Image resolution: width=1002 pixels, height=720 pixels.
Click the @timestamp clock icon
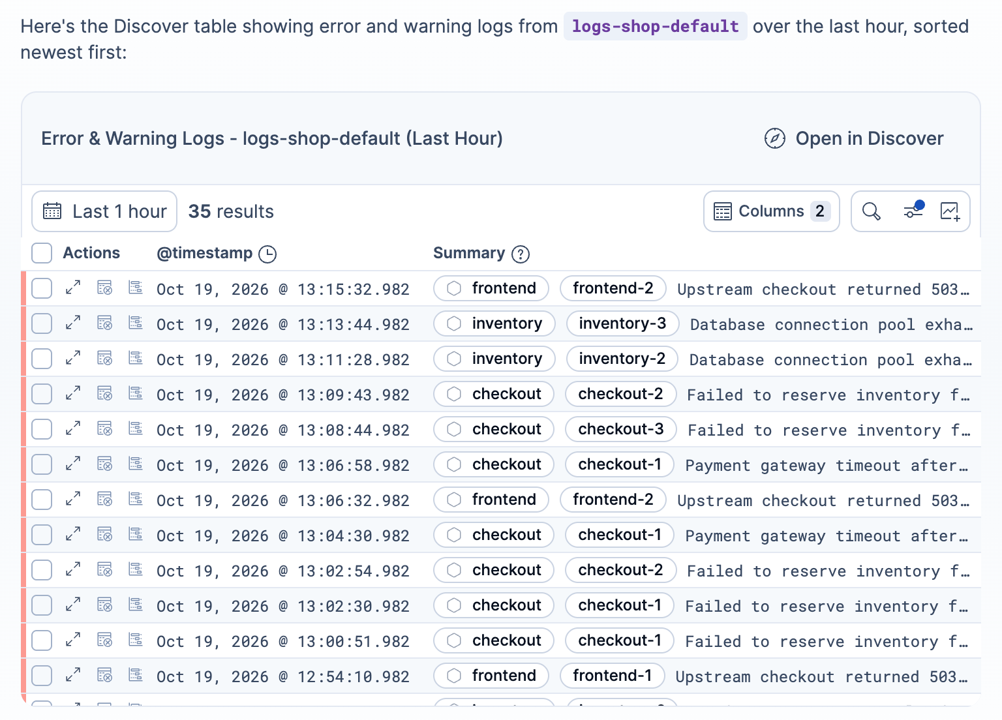267,254
